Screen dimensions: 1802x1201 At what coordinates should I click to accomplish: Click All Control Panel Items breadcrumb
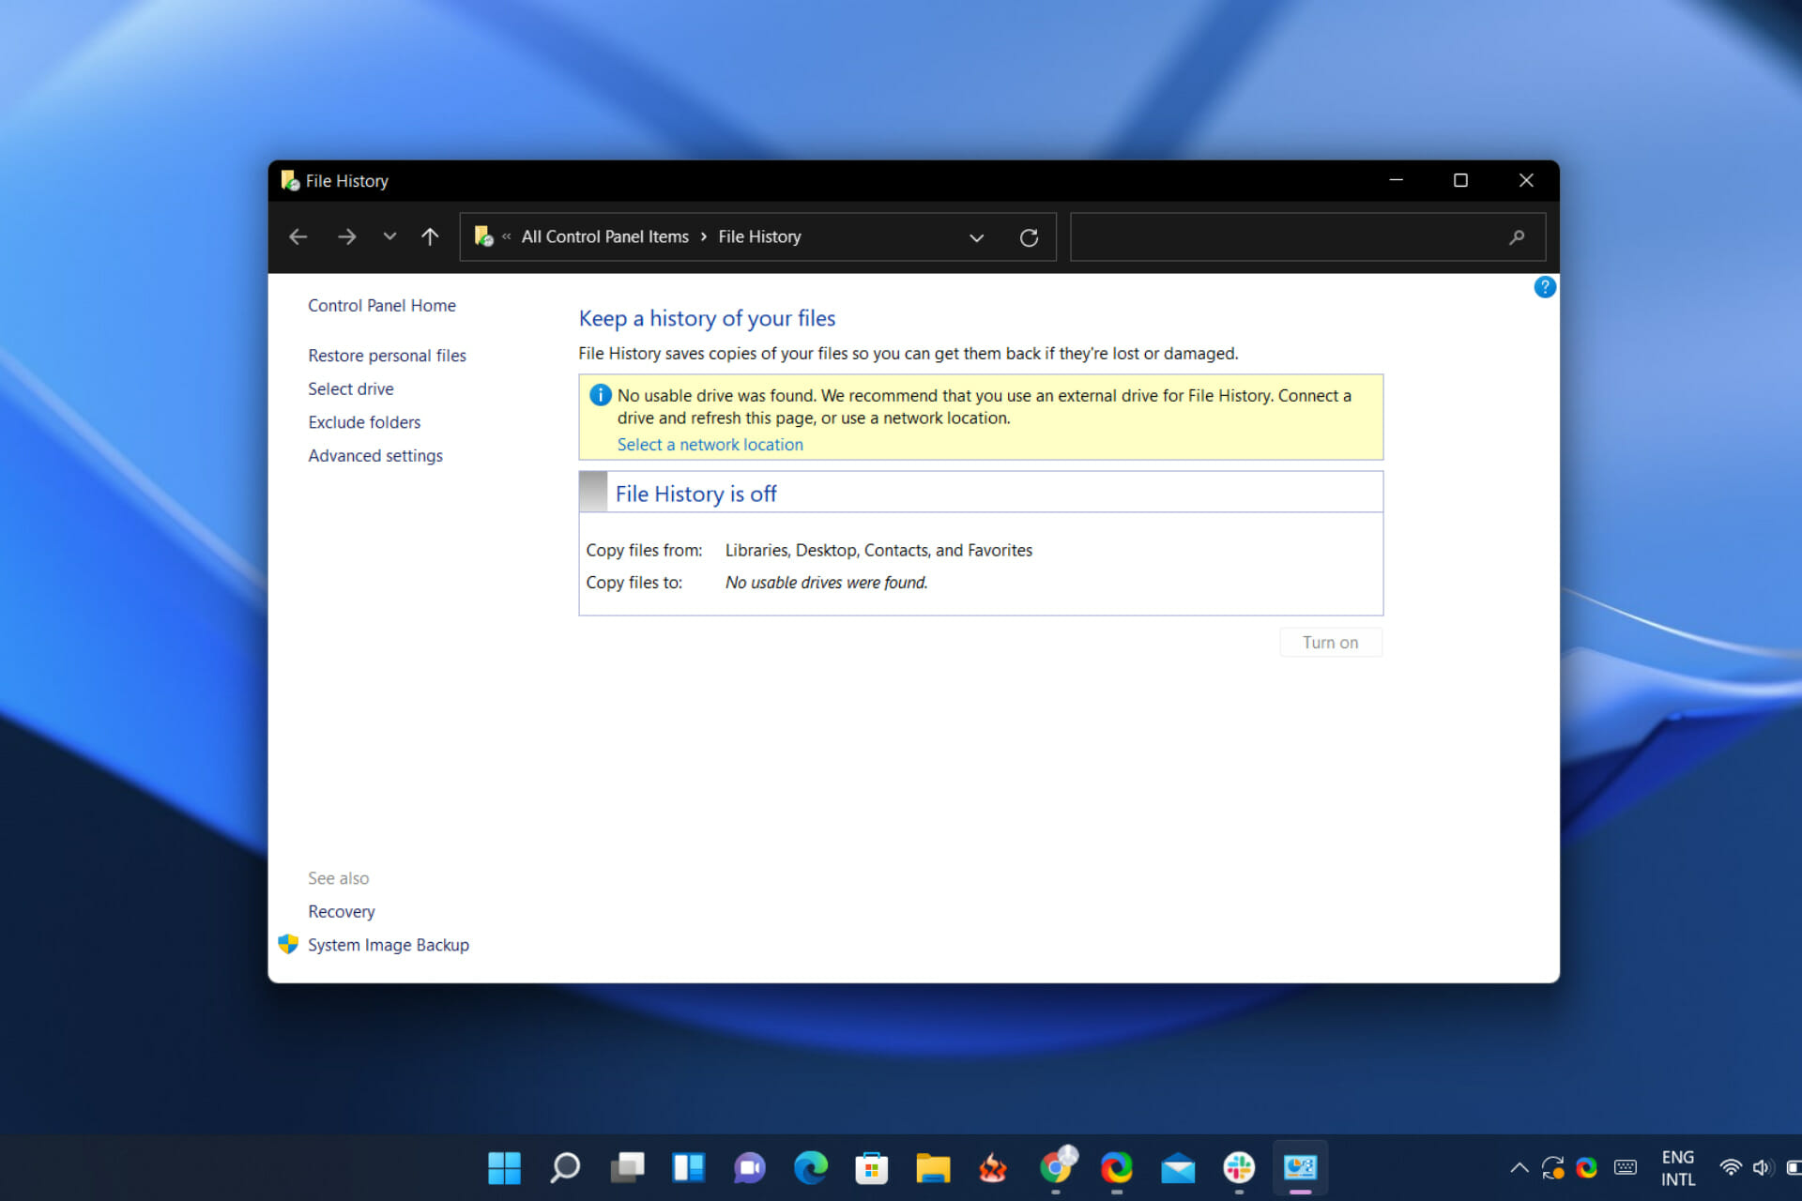tap(605, 237)
